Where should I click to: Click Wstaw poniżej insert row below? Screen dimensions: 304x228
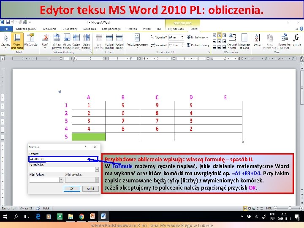(x=67, y=41)
